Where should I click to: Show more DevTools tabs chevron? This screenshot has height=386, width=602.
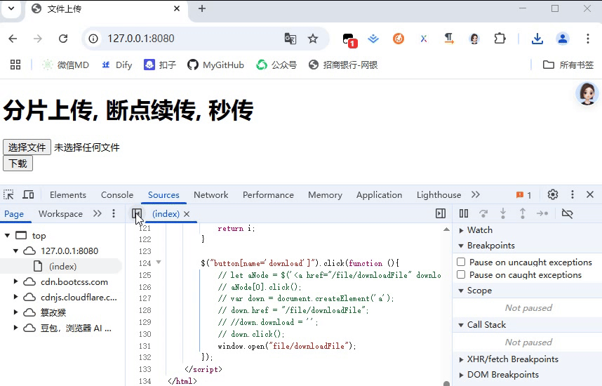tap(475, 194)
